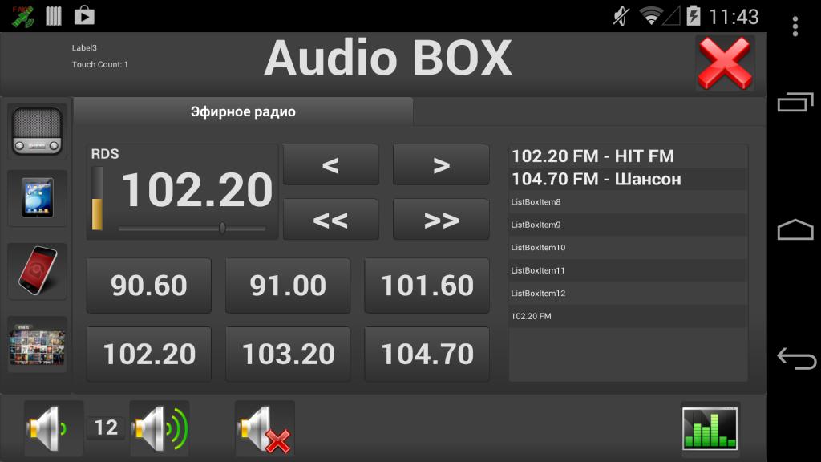Viewport: 821px width, 462px height.
Task: Open the Android overflow menu dots
Action: point(795,26)
